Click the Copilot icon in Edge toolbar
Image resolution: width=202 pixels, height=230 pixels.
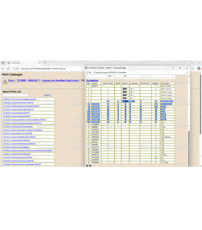coord(199,68)
